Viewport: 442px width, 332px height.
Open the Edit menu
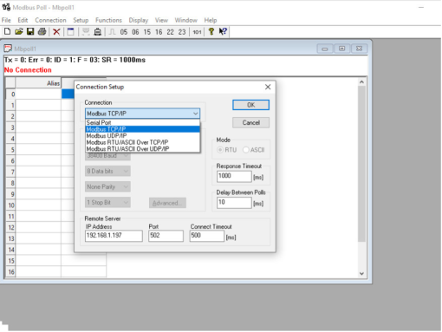(23, 20)
